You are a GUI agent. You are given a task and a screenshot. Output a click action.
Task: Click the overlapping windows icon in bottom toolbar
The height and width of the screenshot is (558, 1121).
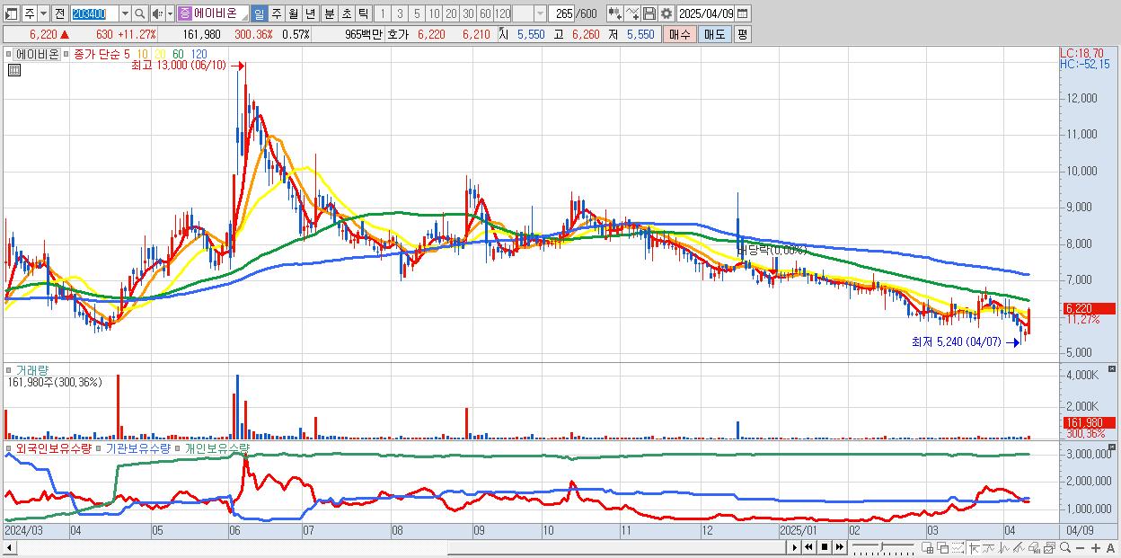click(943, 547)
